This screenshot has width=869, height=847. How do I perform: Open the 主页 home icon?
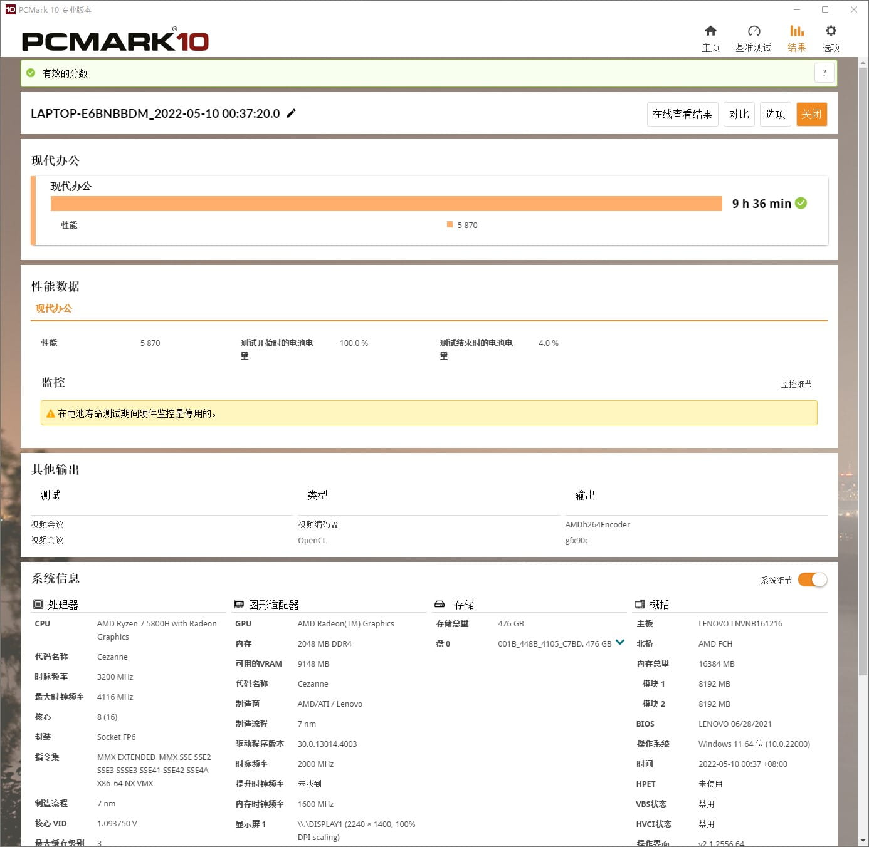(x=710, y=31)
